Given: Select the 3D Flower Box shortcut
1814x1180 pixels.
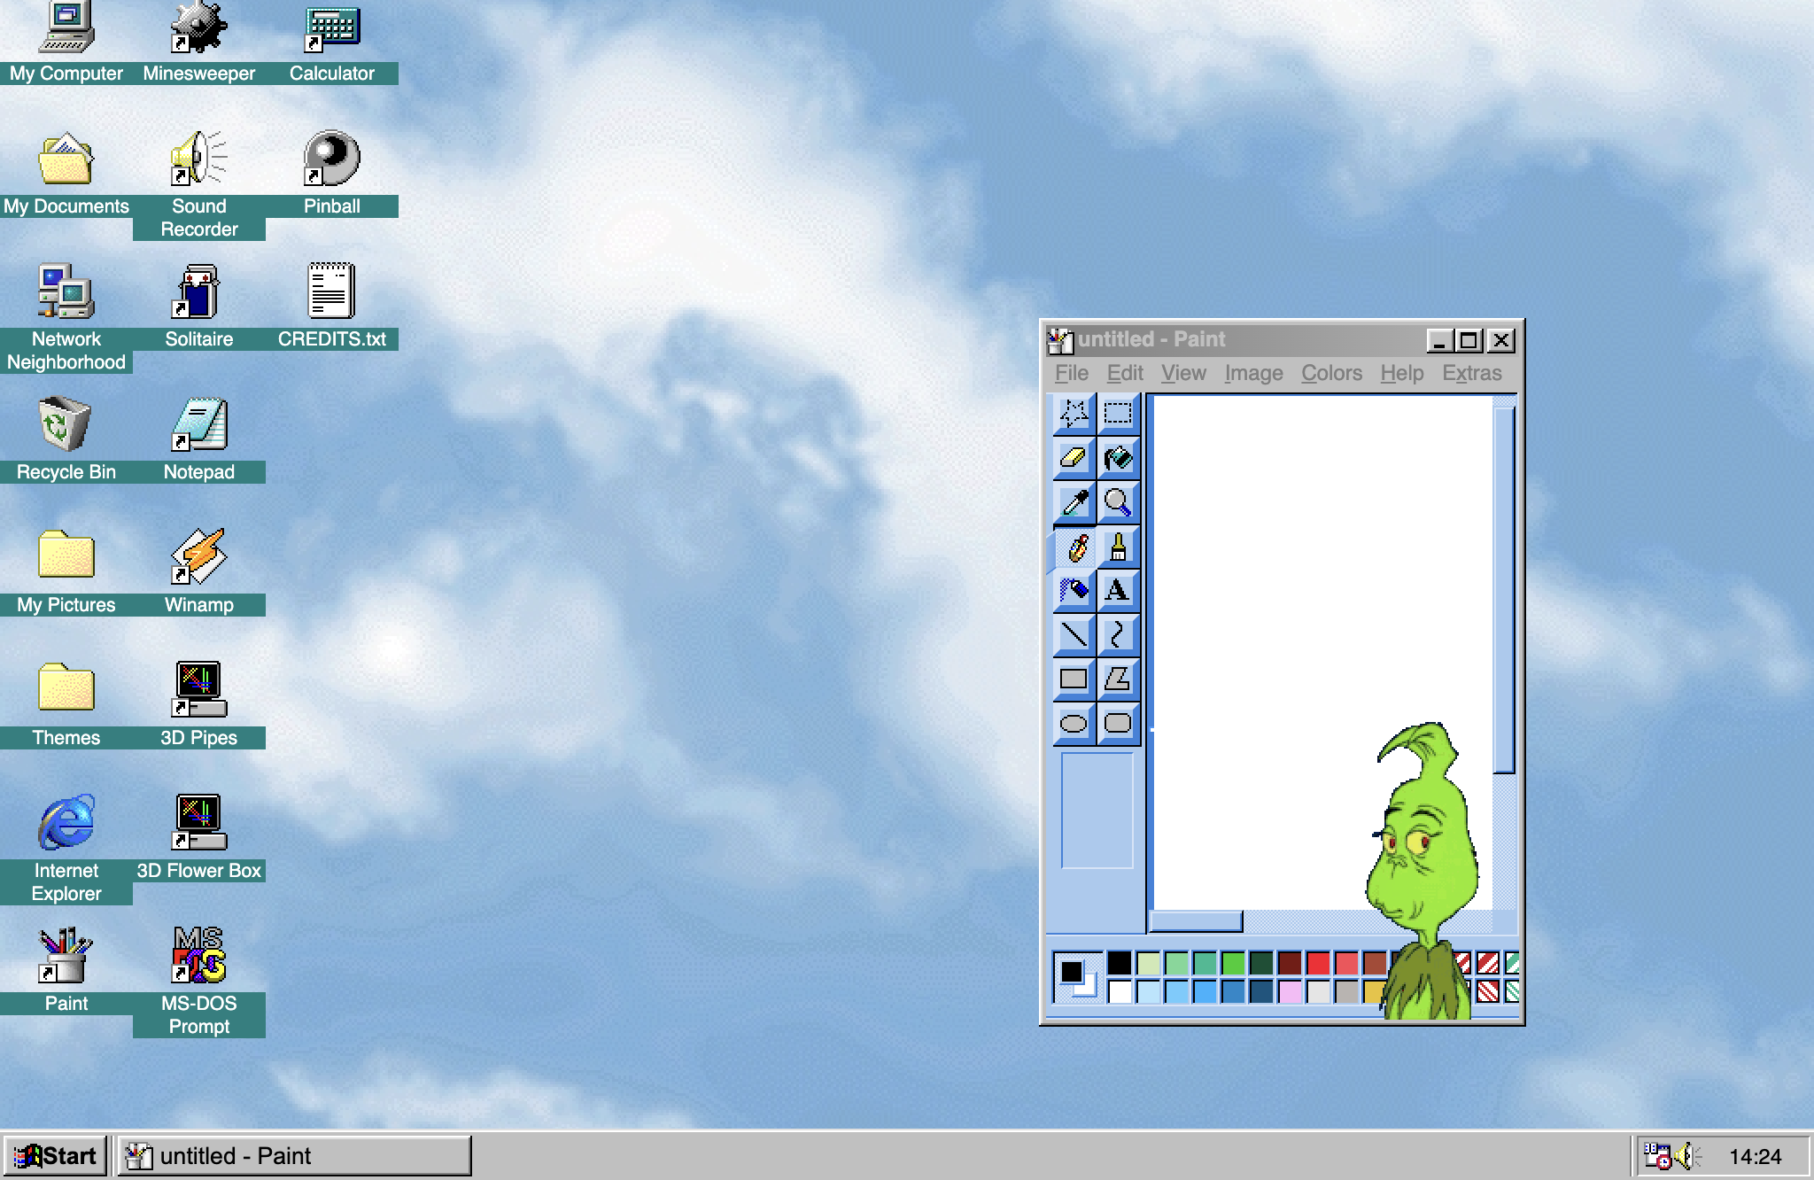Looking at the screenshot, I should (x=199, y=837).
